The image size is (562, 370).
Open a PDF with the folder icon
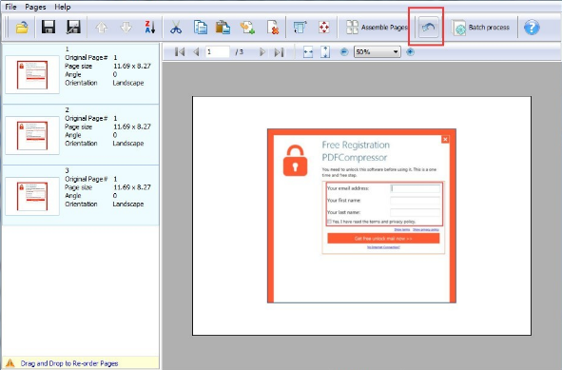(22, 28)
